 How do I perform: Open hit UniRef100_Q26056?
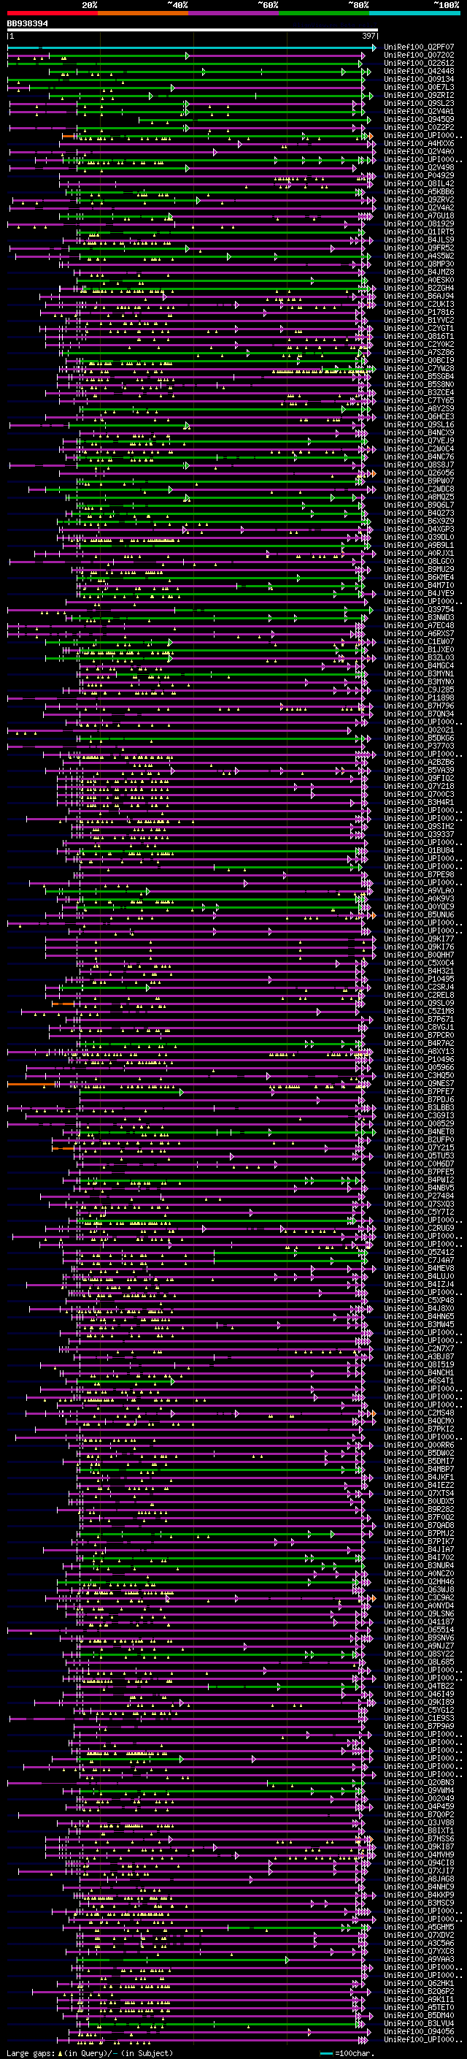click(x=419, y=473)
